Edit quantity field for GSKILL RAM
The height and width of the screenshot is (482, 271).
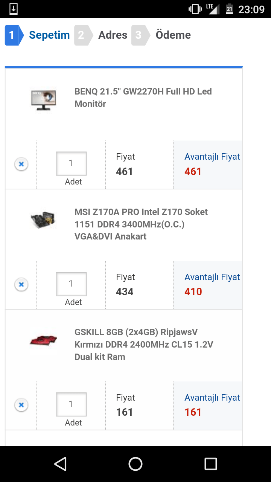tap(71, 404)
